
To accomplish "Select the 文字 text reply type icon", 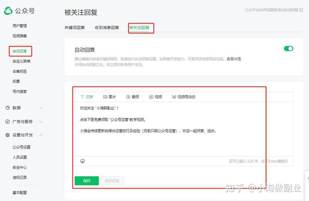I will point(82,97).
